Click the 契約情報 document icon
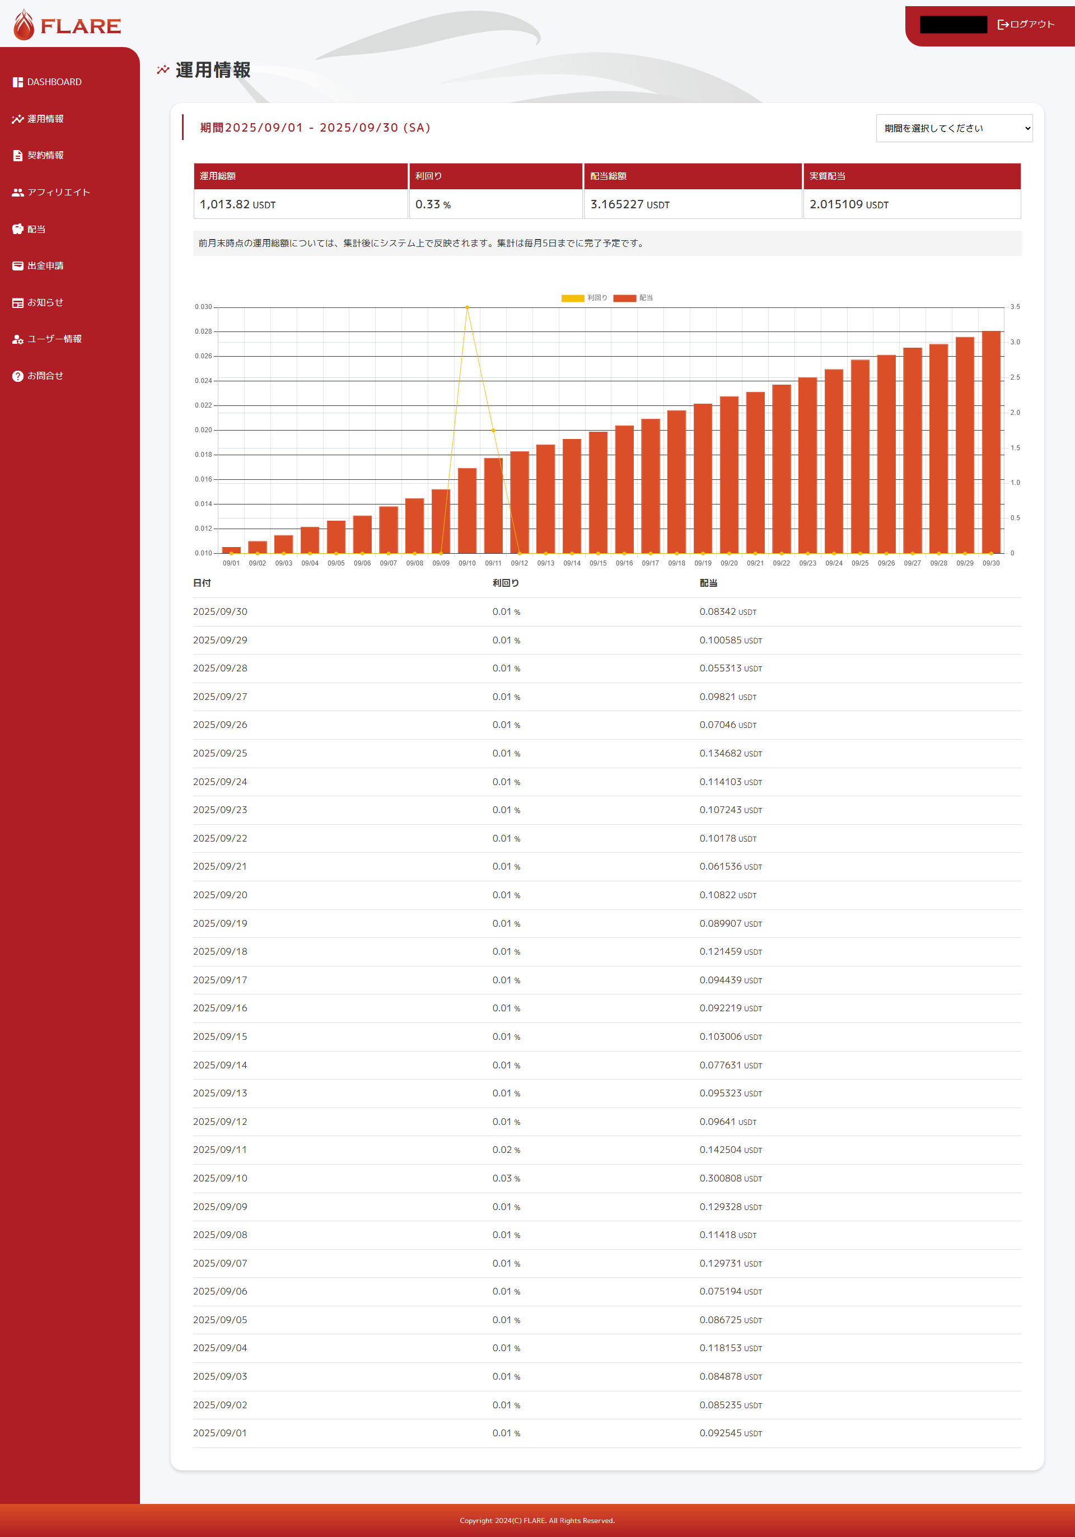1075x1537 pixels. 17,155
